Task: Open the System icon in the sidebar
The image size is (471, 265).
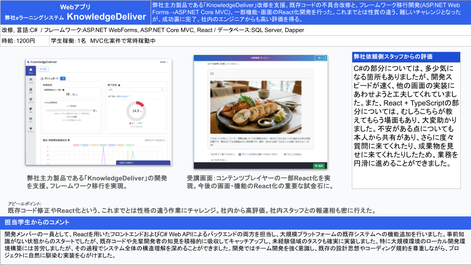Action: 31,79
